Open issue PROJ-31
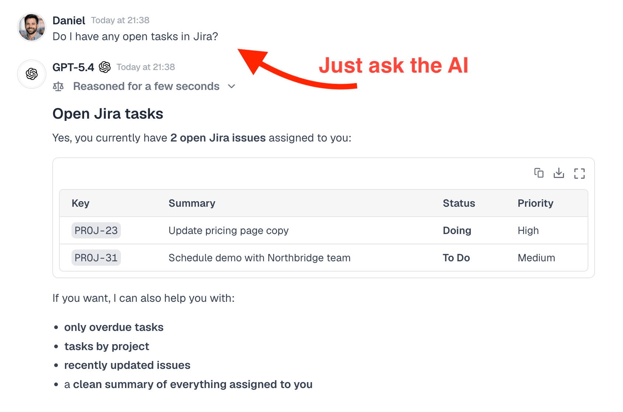623x412 pixels. (96, 258)
